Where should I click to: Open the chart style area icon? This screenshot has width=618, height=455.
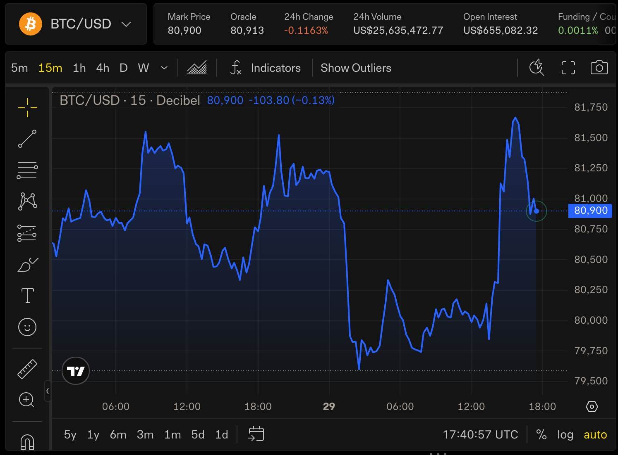pos(197,68)
